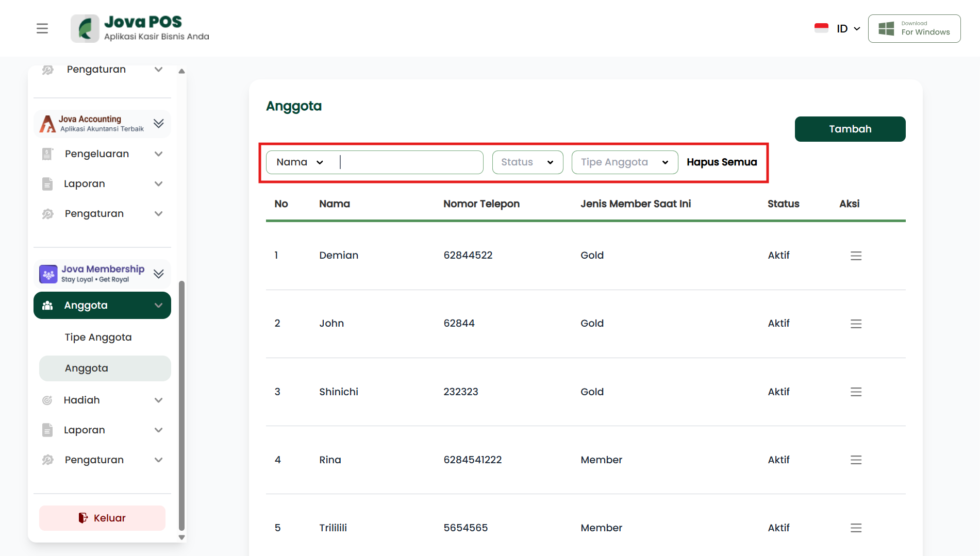Open the hamburger menu in the header
The height and width of the screenshot is (556, 980).
coord(42,28)
